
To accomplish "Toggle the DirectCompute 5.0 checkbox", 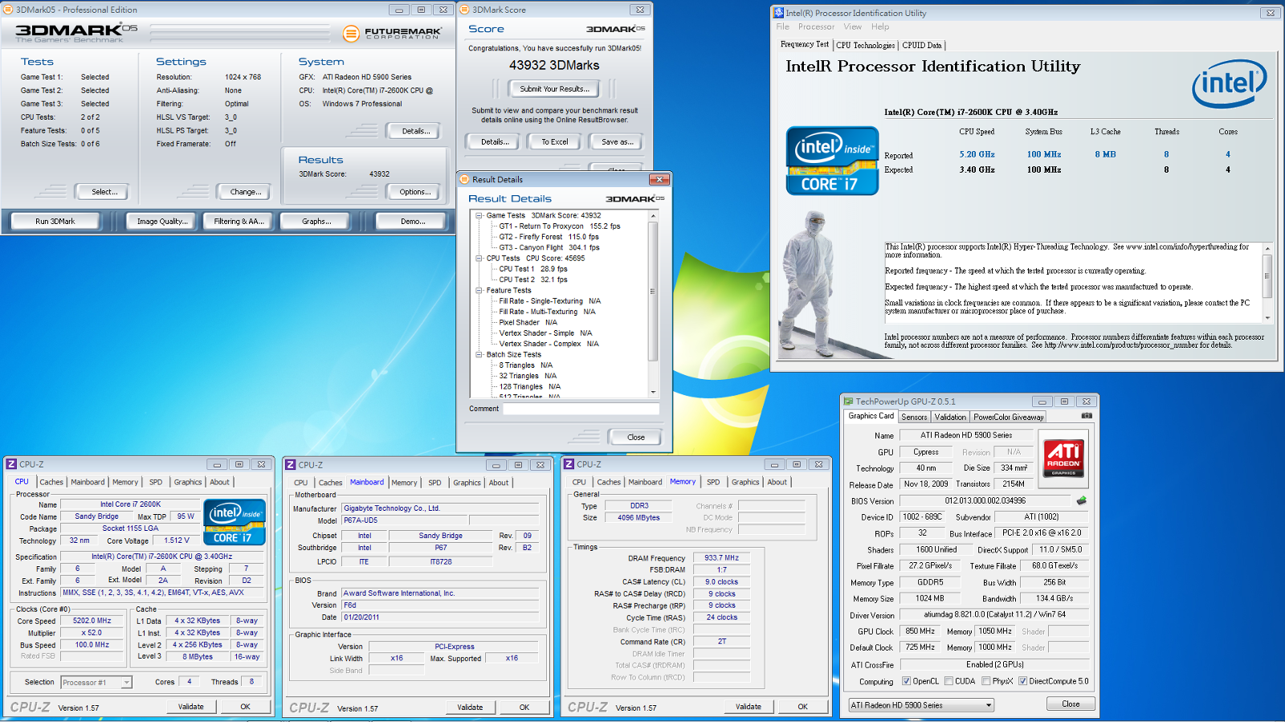I will tap(1022, 681).
